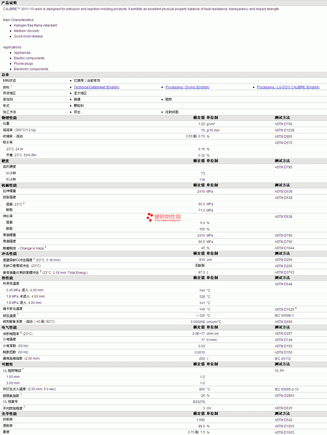Click the 透射率 value 89.0
Image resolution: width=327 pixels, height=435 pixels.
click(x=202, y=426)
